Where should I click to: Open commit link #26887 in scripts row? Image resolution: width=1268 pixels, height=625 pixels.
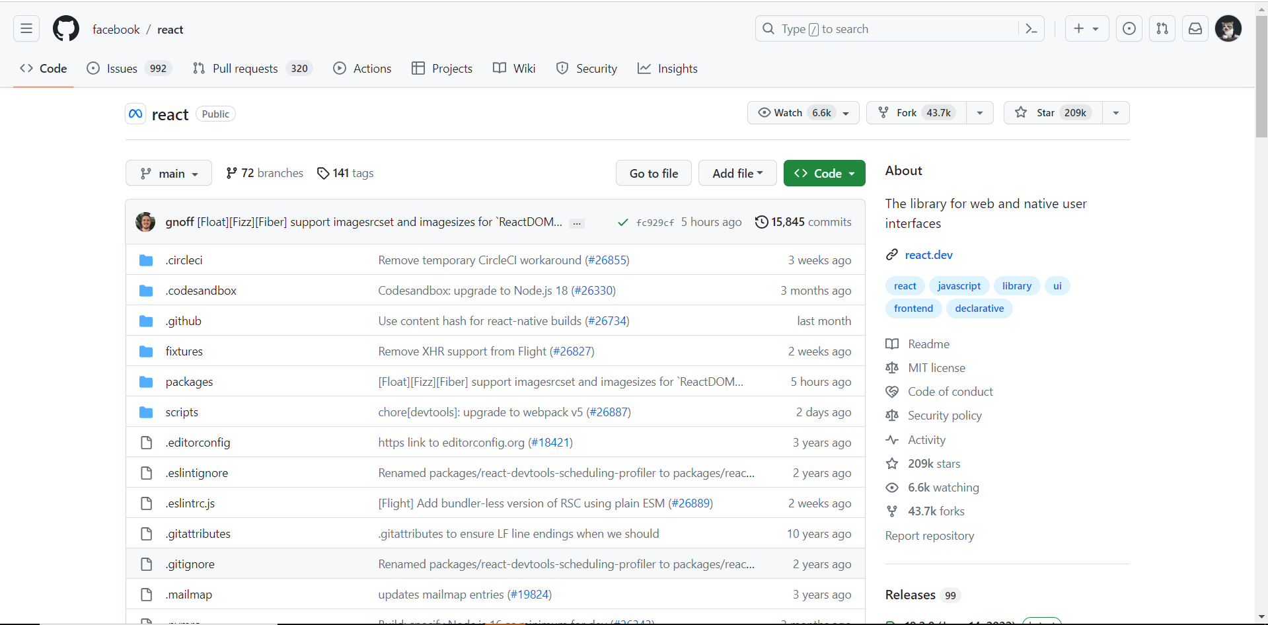point(609,412)
